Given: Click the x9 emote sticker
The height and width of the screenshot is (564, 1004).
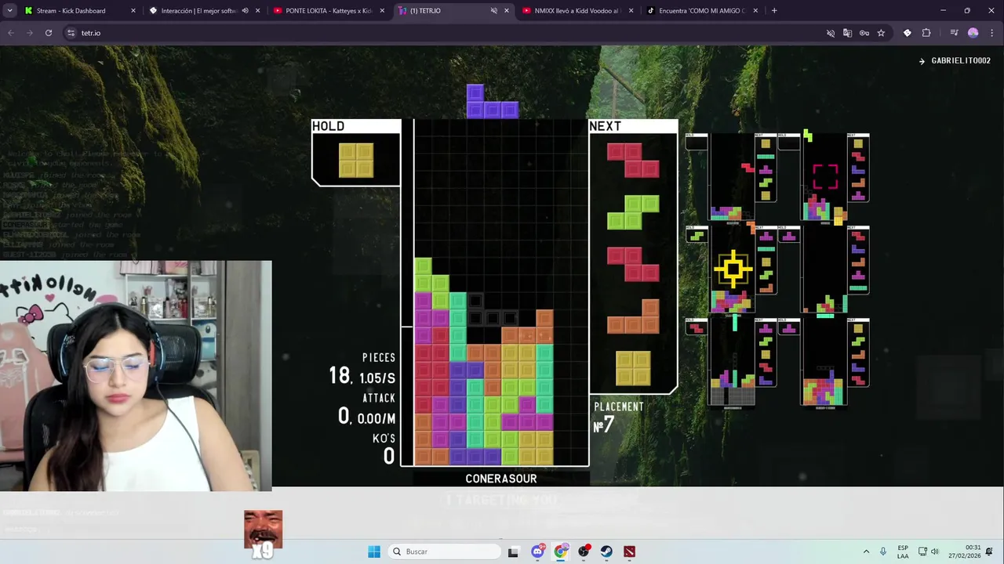Looking at the screenshot, I should [x=263, y=534].
